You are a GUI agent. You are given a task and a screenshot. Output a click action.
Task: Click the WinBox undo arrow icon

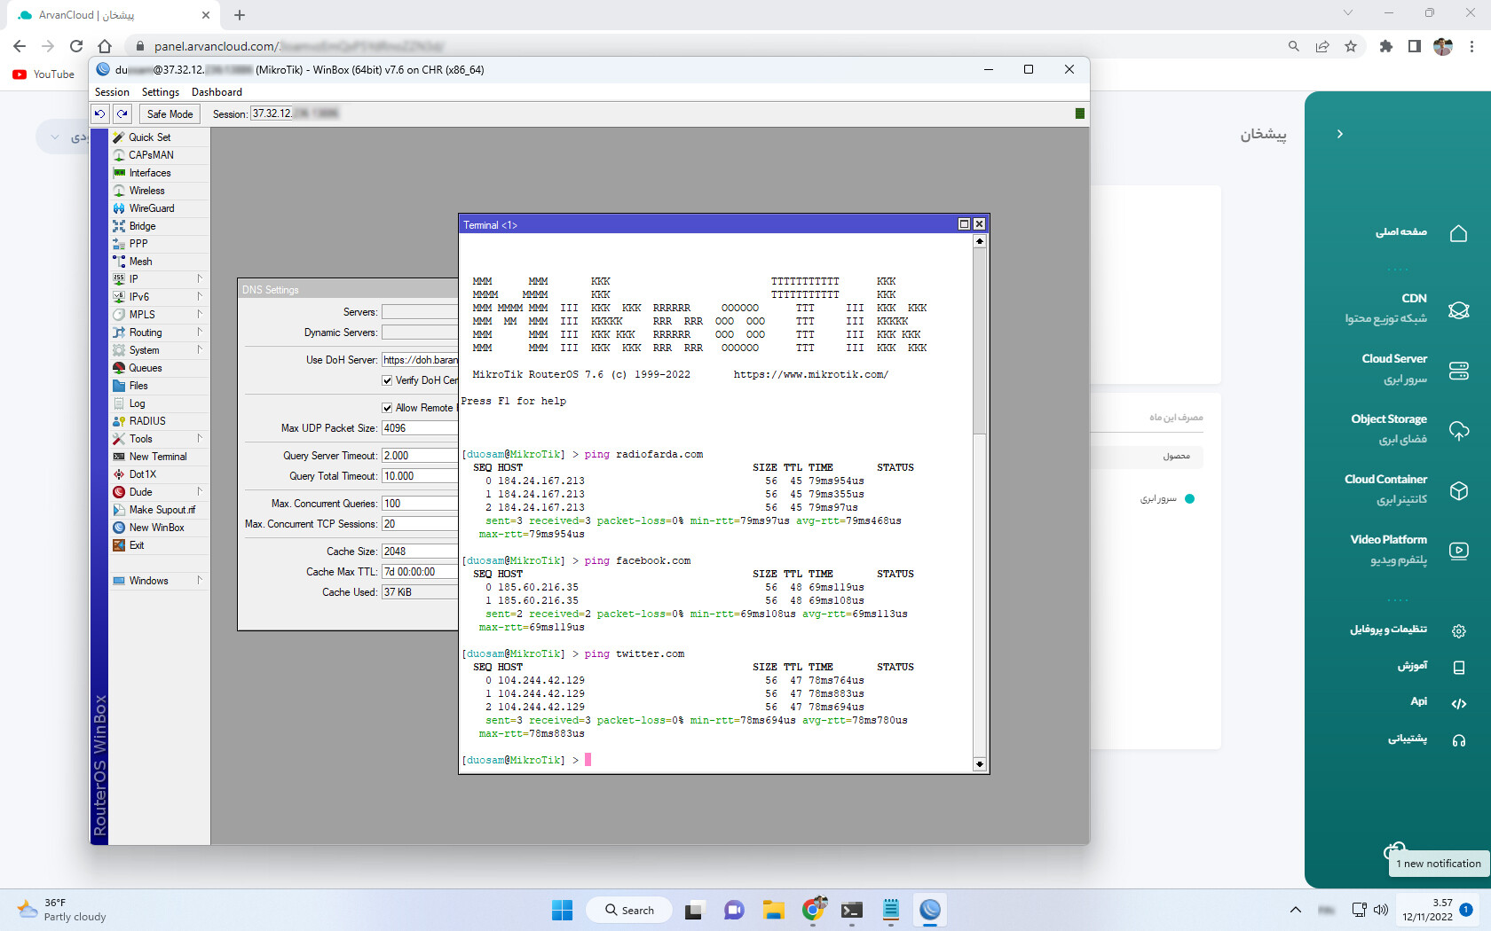(x=100, y=113)
